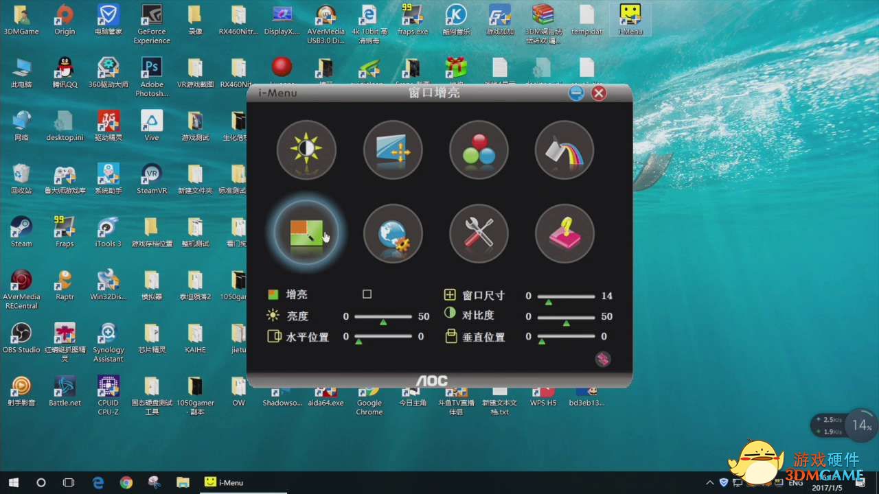Image resolution: width=879 pixels, height=494 pixels.
Task: Enable the 增亮 checkbox
Action: 367,294
